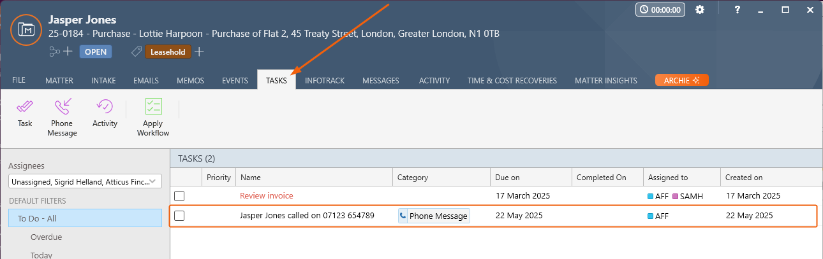
Task: Filter tasks by Overdue
Action: [x=46, y=237]
